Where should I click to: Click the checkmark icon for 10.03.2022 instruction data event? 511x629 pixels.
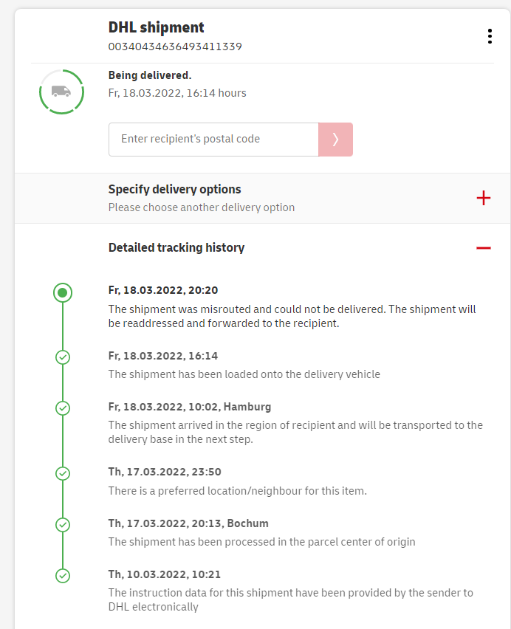63,575
